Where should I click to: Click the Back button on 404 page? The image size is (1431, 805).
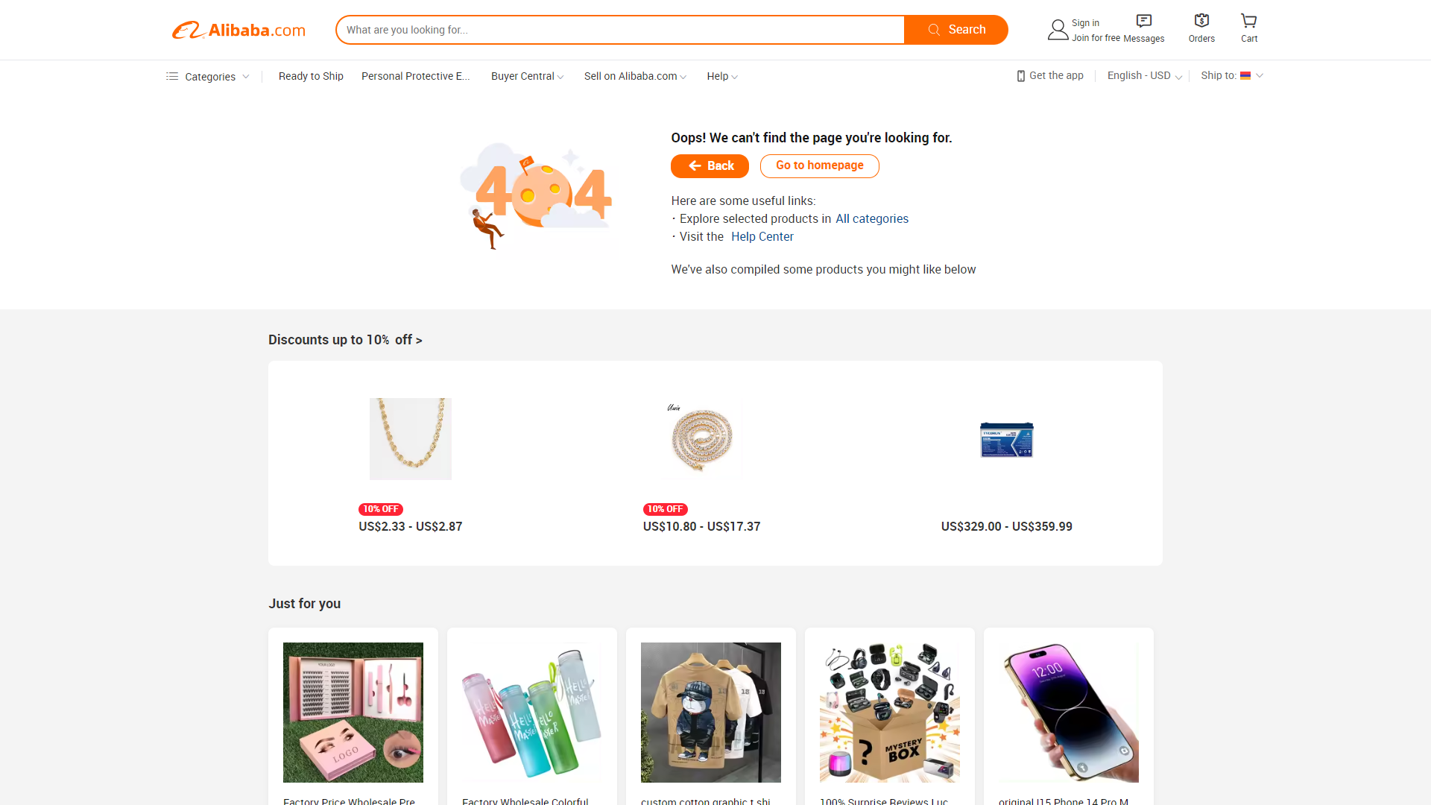tap(710, 165)
